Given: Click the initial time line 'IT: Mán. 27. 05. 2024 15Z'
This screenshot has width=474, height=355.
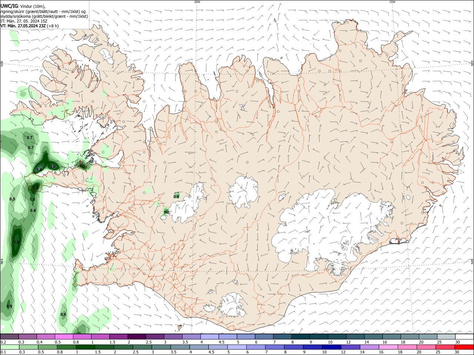Looking at the screenshot, I should point(24,21).
